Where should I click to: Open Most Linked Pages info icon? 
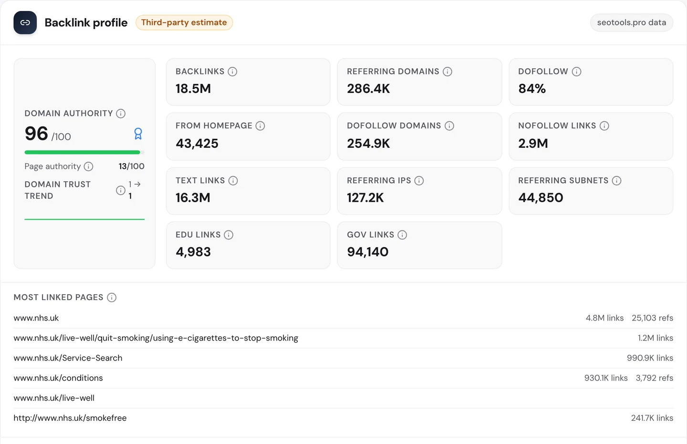tap(112, 298)
